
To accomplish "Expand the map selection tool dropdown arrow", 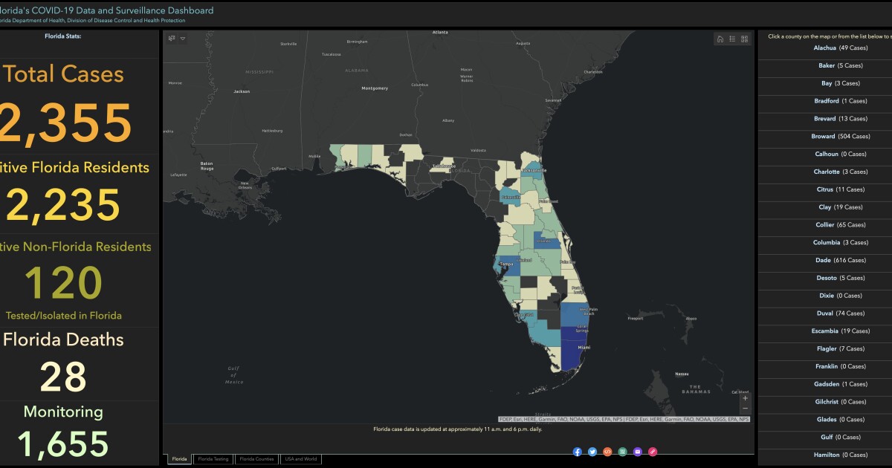I will click(x=183, y=38).
